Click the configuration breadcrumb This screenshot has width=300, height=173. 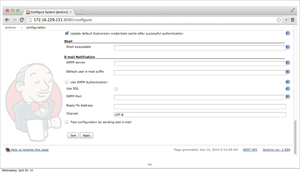36,27
